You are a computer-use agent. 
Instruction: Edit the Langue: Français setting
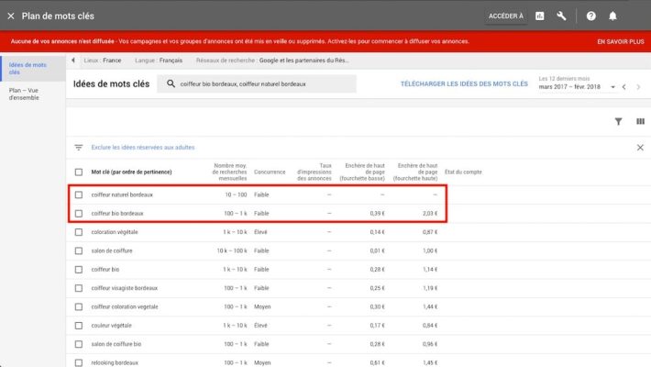pyautogui.click(x=159, y=61)
